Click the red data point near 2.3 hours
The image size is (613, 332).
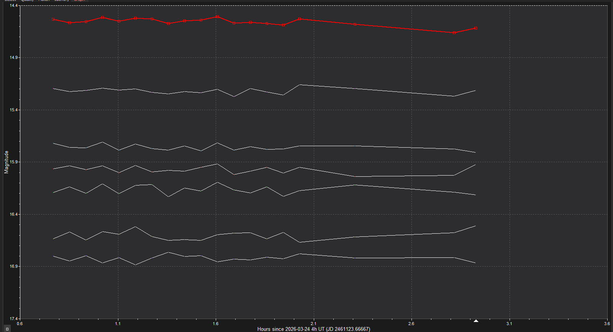(355, 24)
